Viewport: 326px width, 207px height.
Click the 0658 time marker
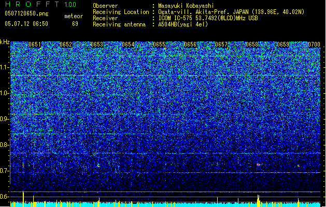click(x=252, y=45)
